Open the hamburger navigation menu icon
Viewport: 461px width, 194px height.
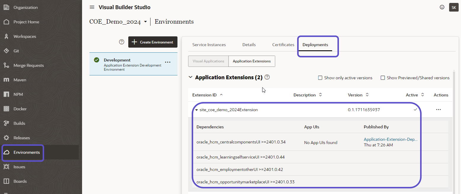(92, 7)
